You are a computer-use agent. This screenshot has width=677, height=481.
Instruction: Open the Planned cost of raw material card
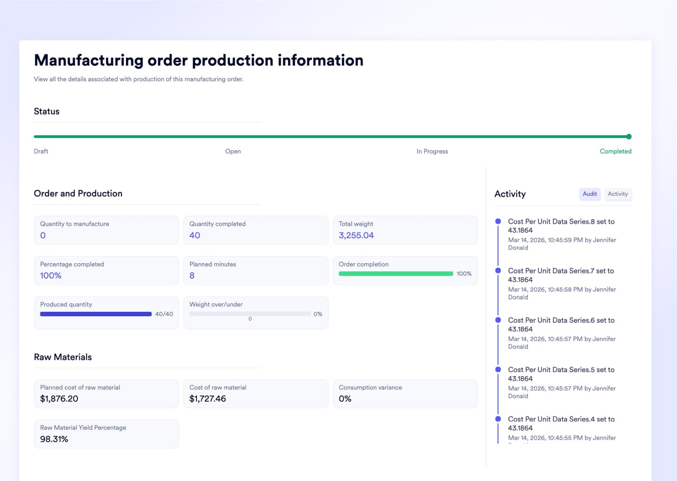coord(106,394)
